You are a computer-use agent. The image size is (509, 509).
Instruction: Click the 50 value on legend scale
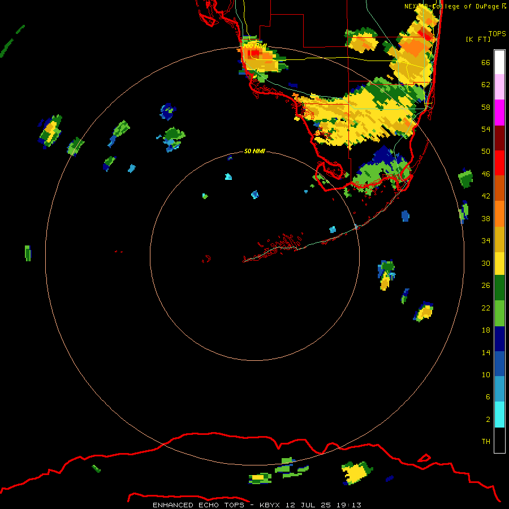pos(486,152)
